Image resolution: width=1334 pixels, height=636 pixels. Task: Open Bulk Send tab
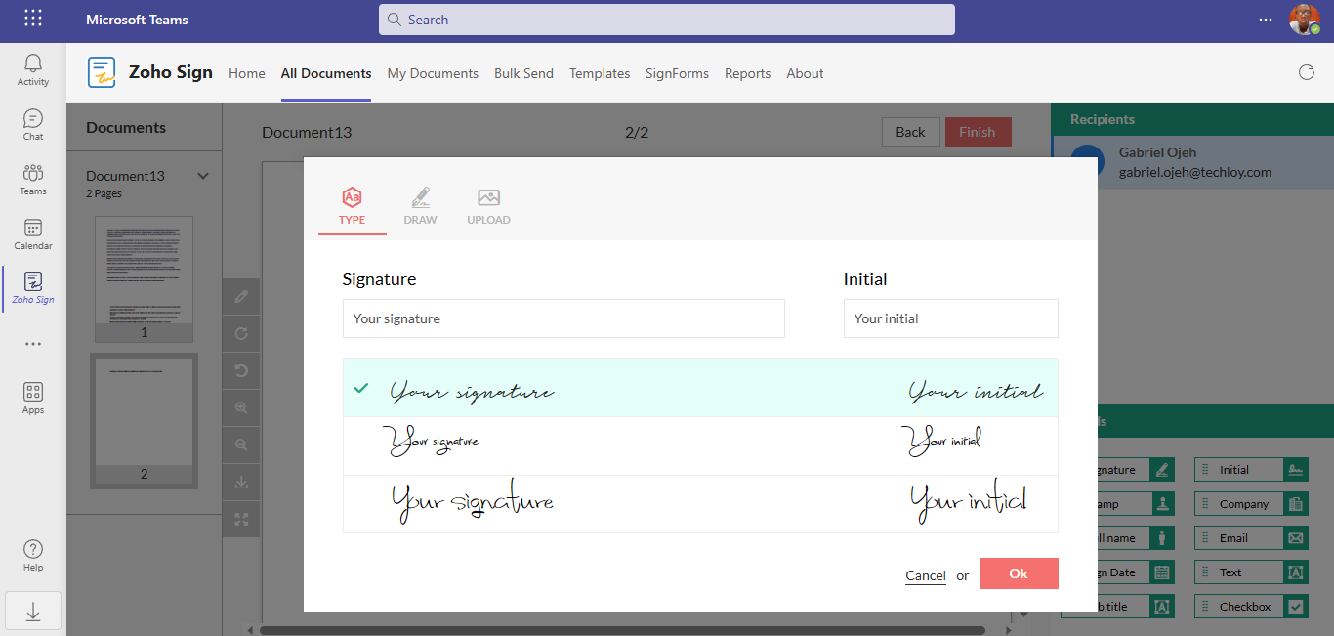[x=523, y=73]
